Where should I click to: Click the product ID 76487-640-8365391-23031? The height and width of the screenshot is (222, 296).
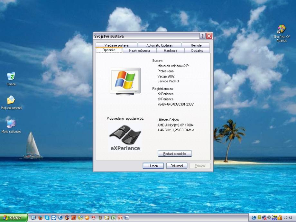tap(176, 104)
